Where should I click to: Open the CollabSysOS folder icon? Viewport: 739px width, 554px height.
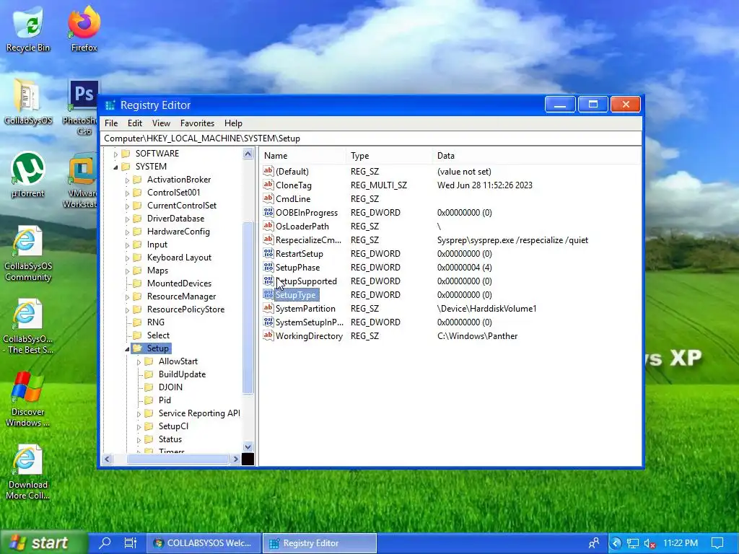(28, 102)
